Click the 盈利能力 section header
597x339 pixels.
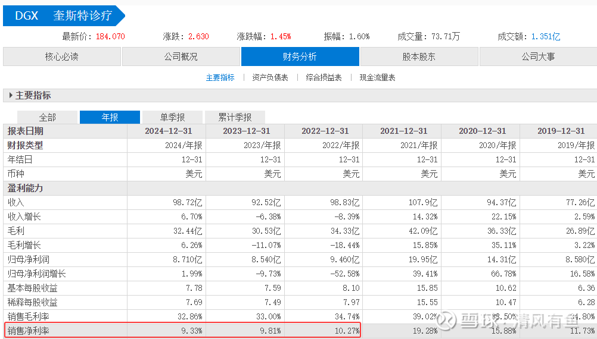click(26, 188)
